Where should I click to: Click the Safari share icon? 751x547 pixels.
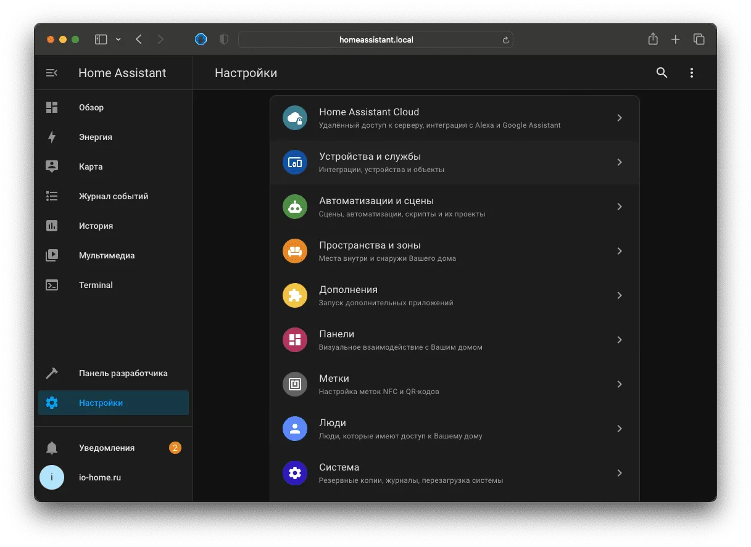click(653, 39)
